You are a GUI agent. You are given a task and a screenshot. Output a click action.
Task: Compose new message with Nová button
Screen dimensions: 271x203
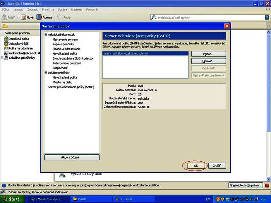(27, 17)
